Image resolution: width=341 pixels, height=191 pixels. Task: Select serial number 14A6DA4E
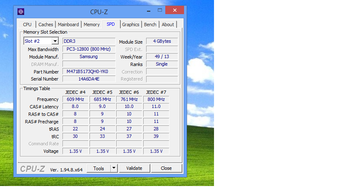click(x=89, y=79)
